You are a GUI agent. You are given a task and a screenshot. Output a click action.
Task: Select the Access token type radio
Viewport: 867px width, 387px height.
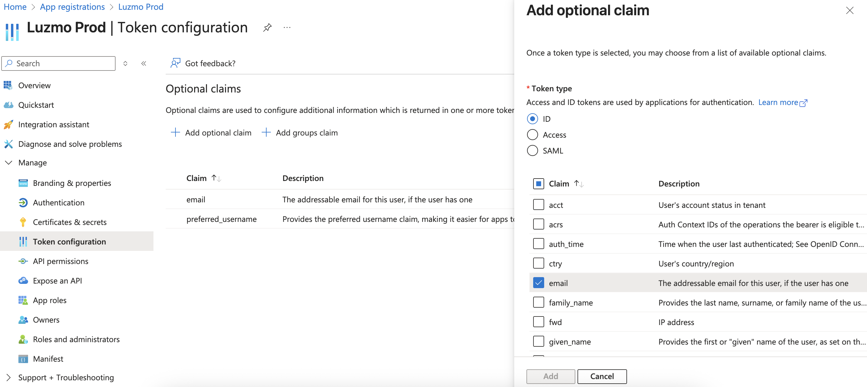coord(532,135)
